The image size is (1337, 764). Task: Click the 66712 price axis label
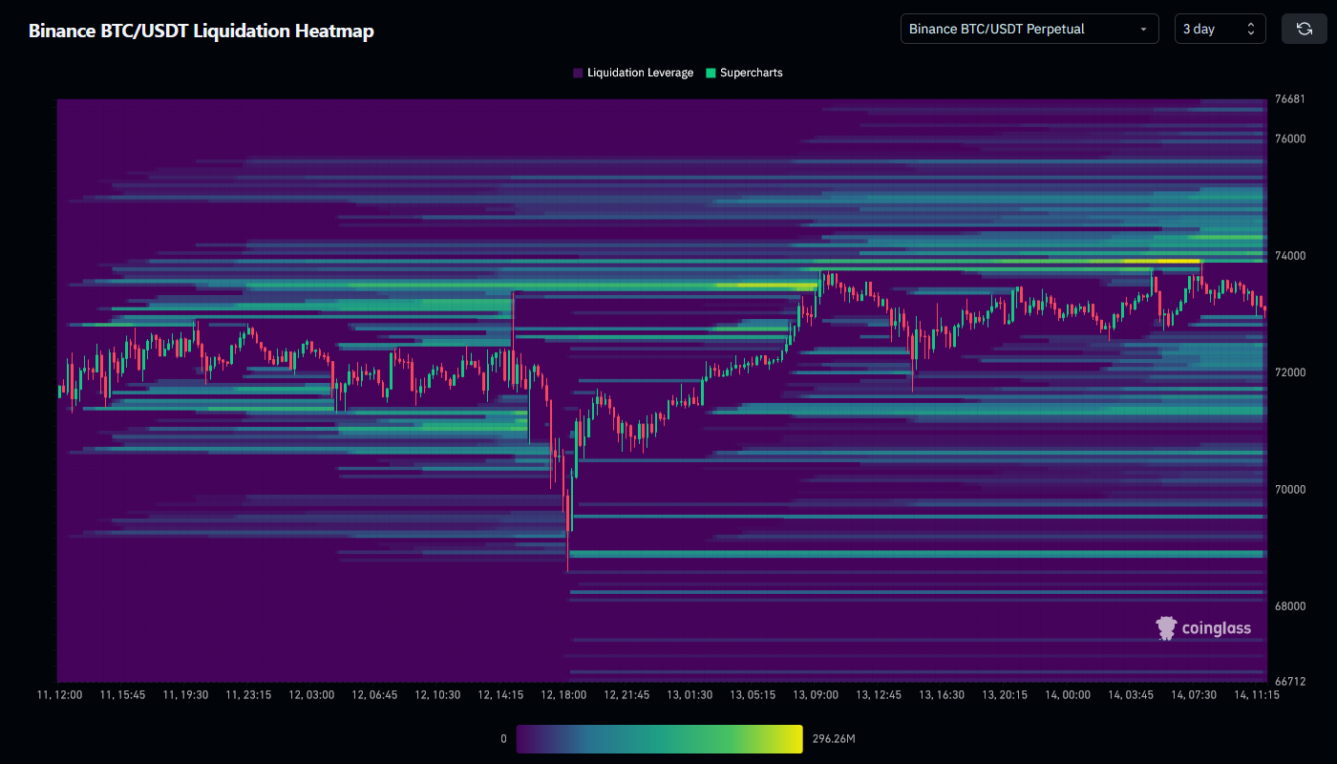[1289, 681]
